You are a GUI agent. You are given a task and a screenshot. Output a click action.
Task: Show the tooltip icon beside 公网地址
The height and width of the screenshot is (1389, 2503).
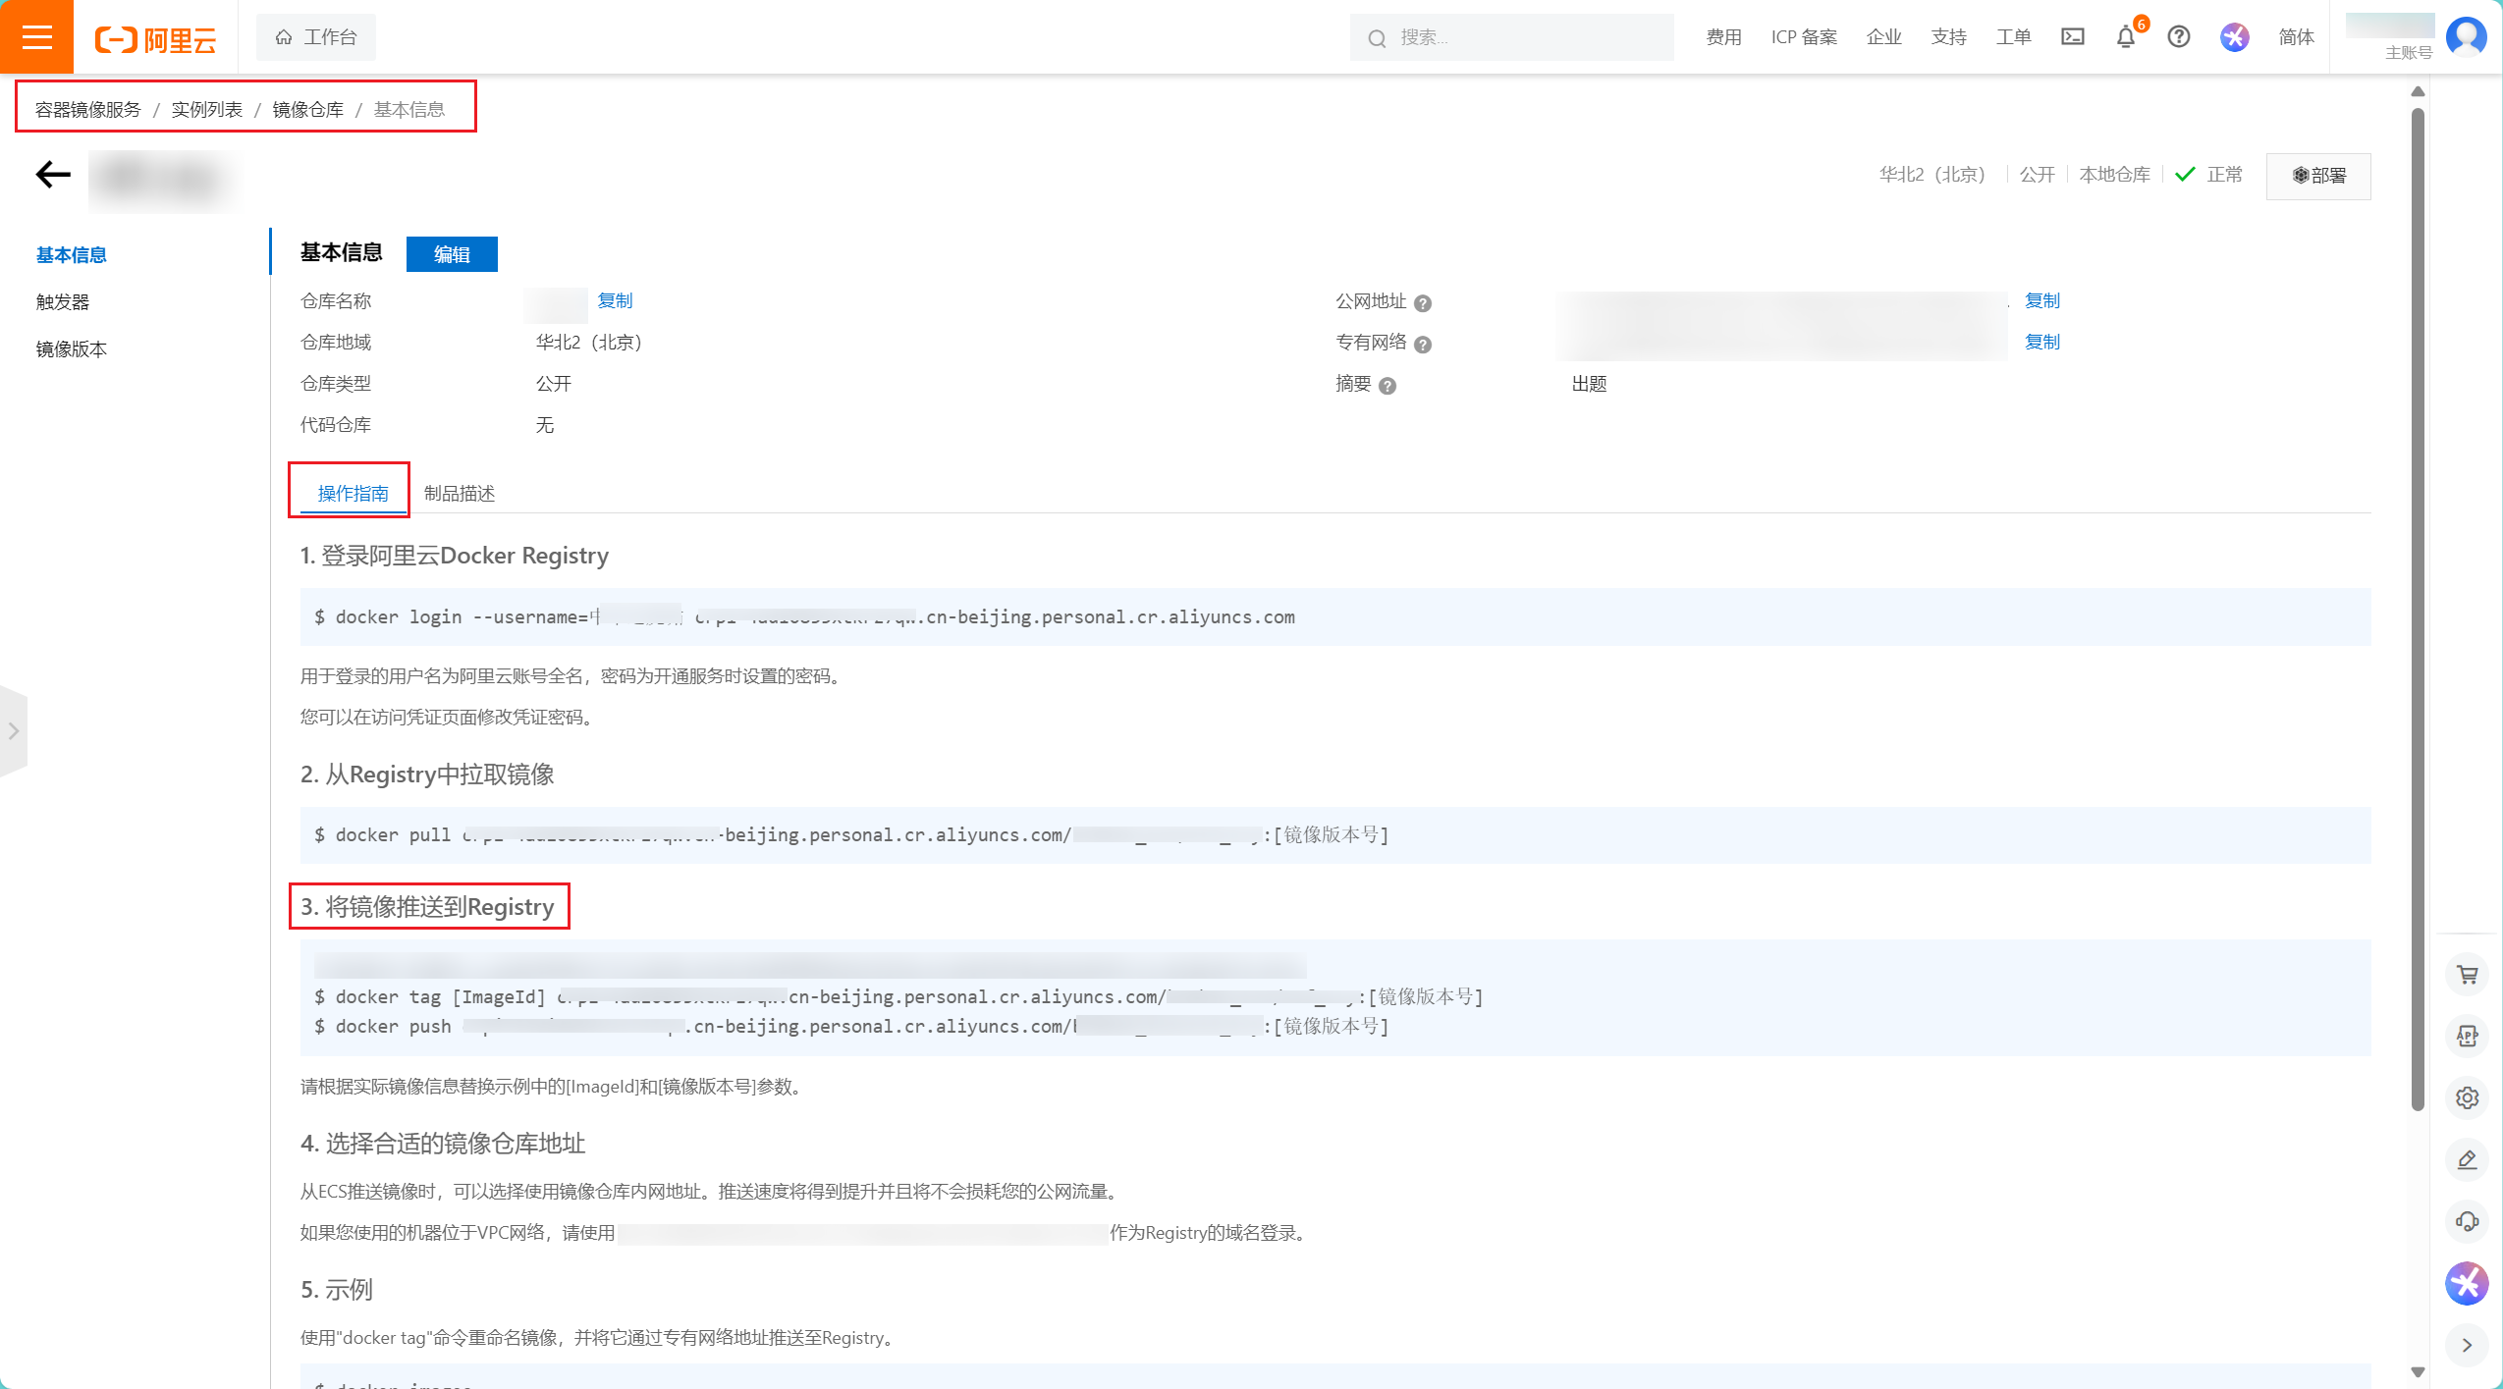tap(1423, 303)
